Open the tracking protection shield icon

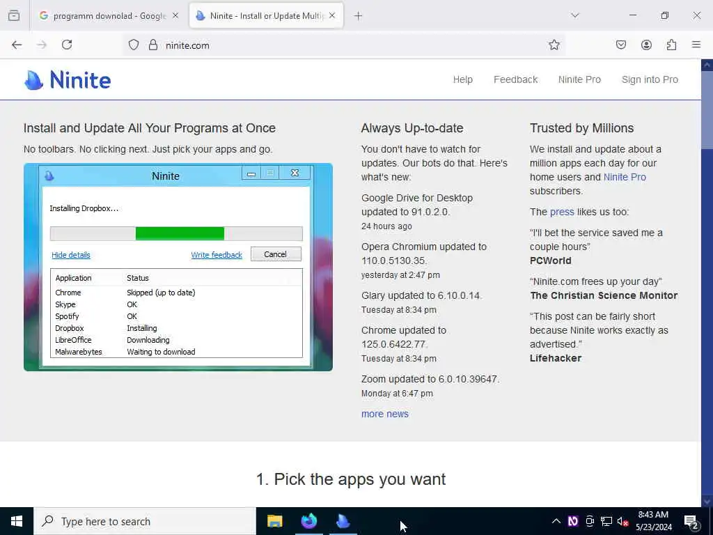pyautogui.click(x=133, y=45)
